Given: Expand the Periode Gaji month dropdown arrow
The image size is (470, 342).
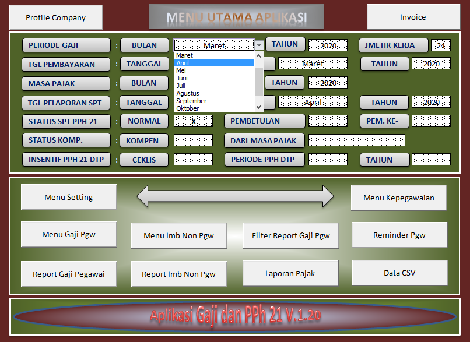Looking at the screenshot, I should [x=259, y=45].
